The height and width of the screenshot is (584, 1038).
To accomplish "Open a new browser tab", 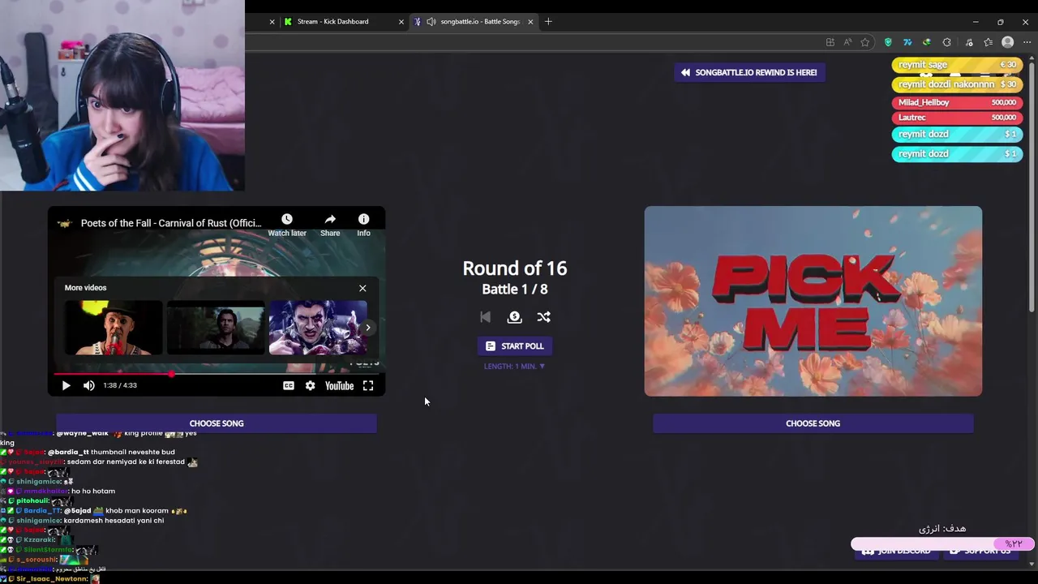I will click(x=548, y=22).
